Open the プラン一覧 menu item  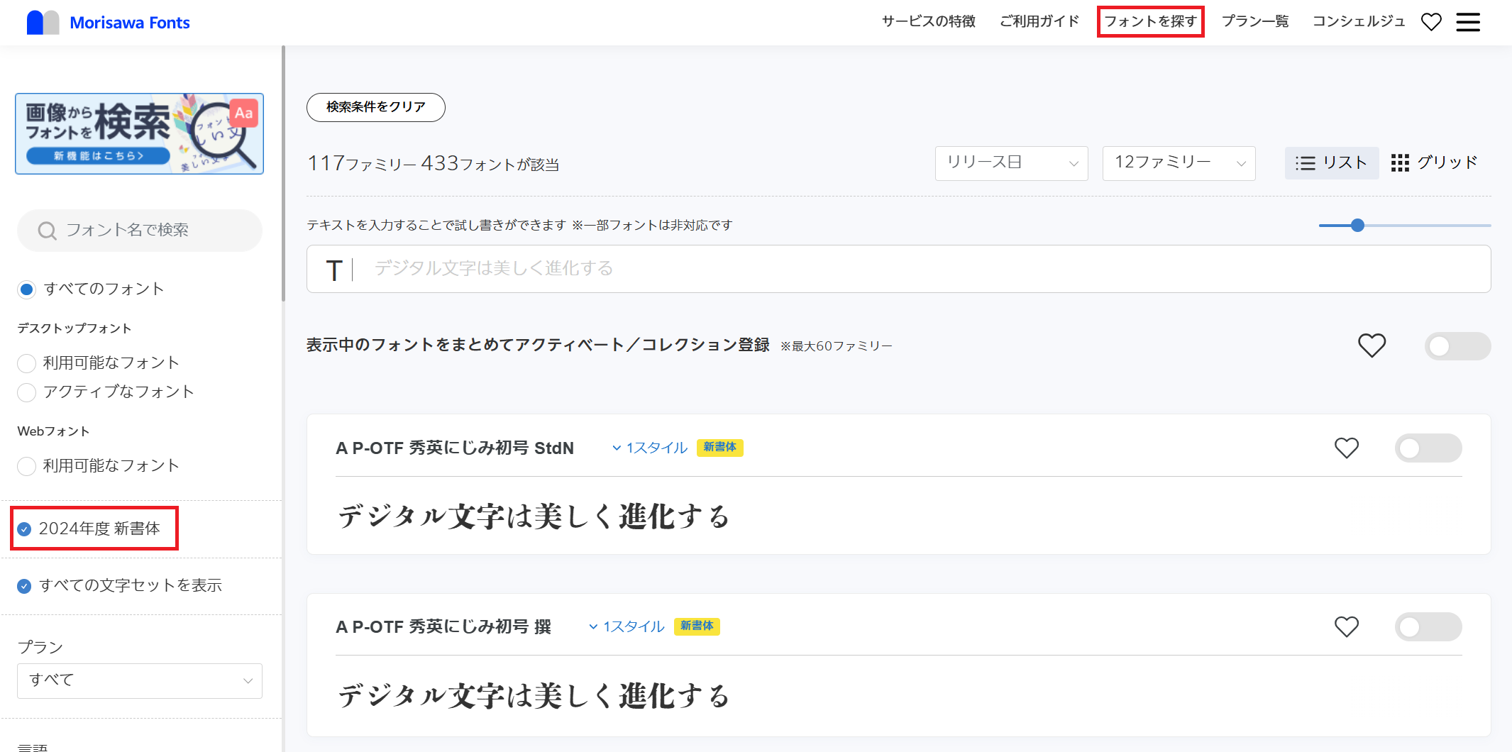[x=1255, y=21]
